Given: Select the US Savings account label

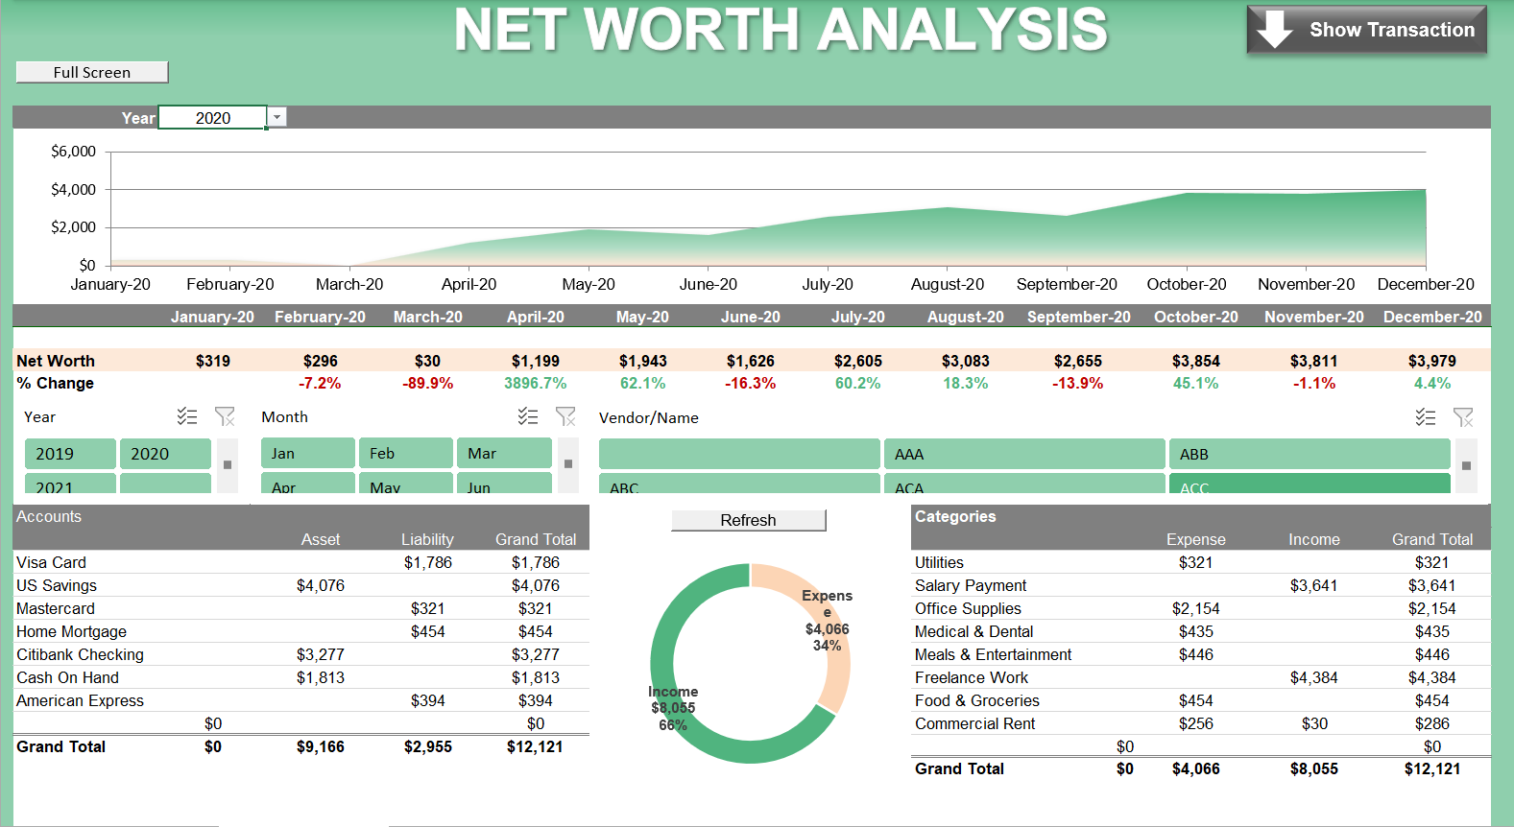Looking at the screenshot, I should coord(57,585).
